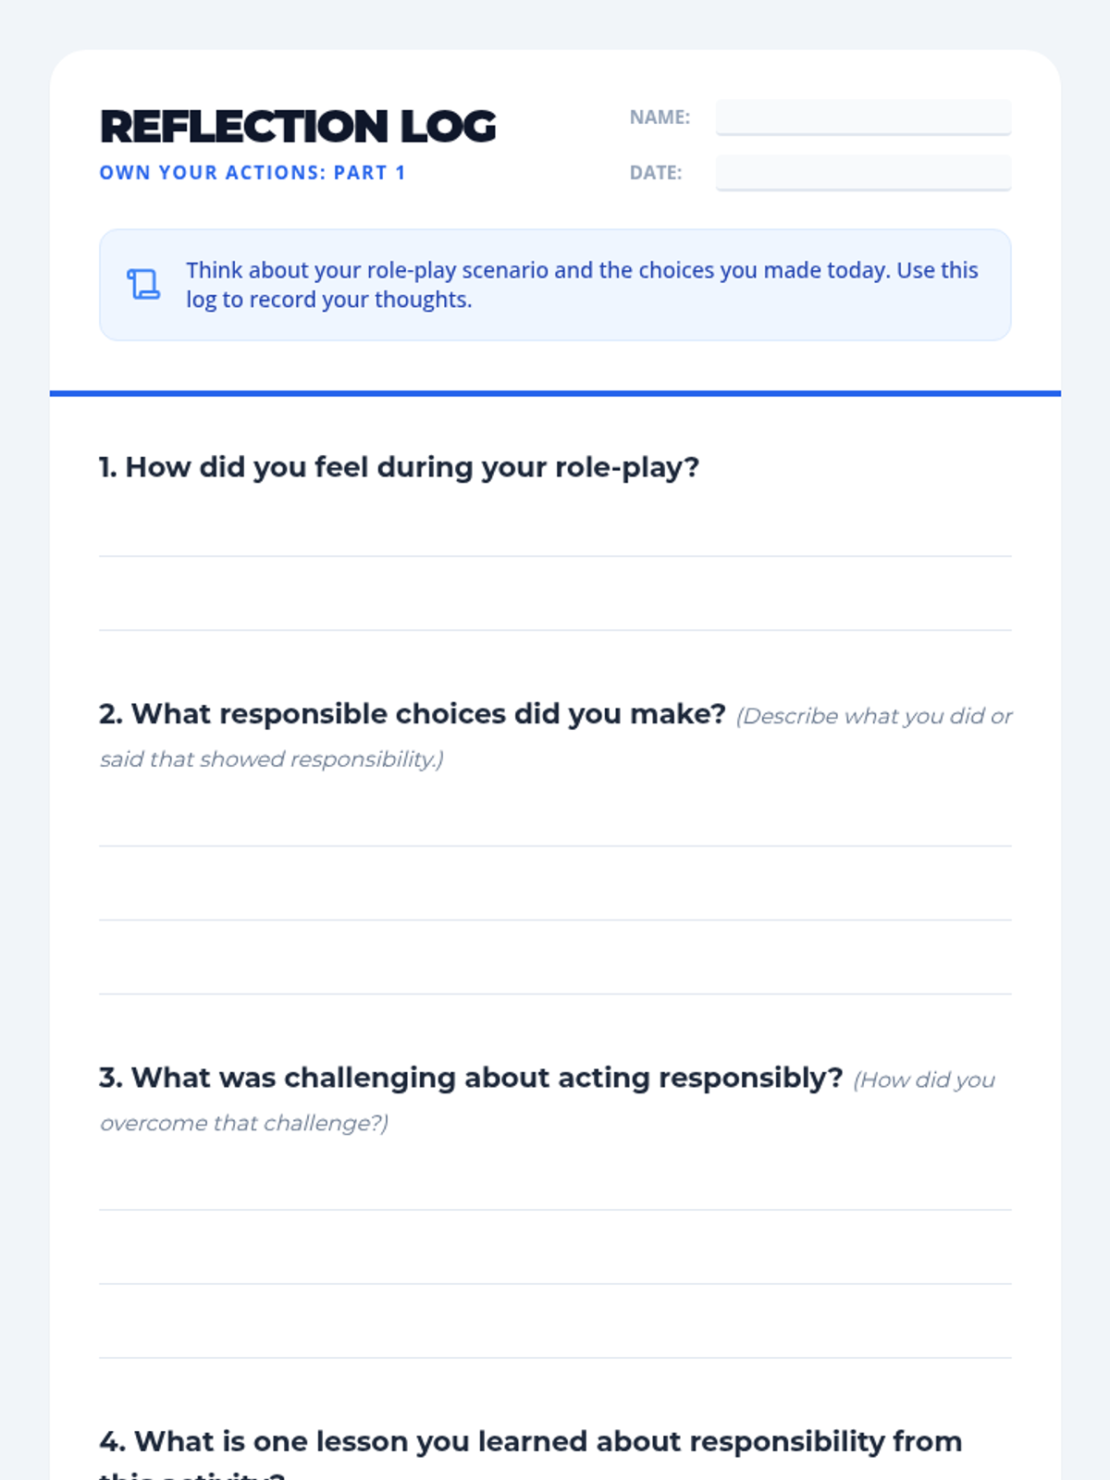Click the italic hint about overcoming the challenge
This screenshot has height=1480, width=1110.
(548, 1101)
